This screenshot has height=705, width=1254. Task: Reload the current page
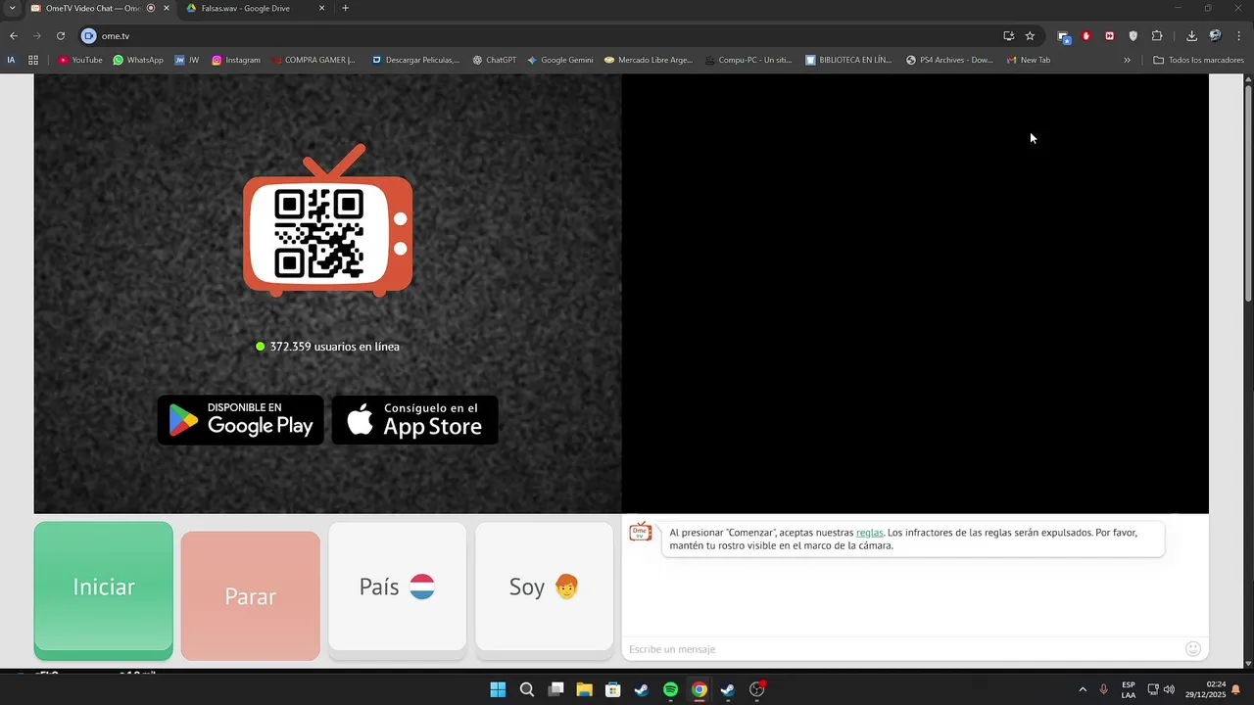61,36
